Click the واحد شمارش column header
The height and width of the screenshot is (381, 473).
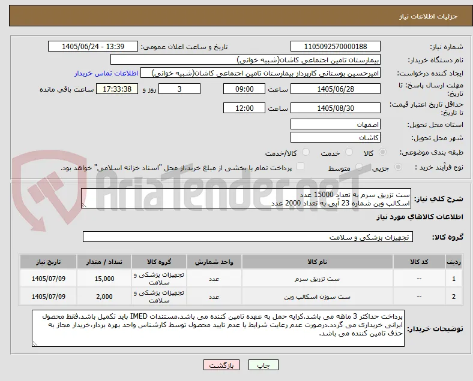pyautogui.click(x=214, y=262)
